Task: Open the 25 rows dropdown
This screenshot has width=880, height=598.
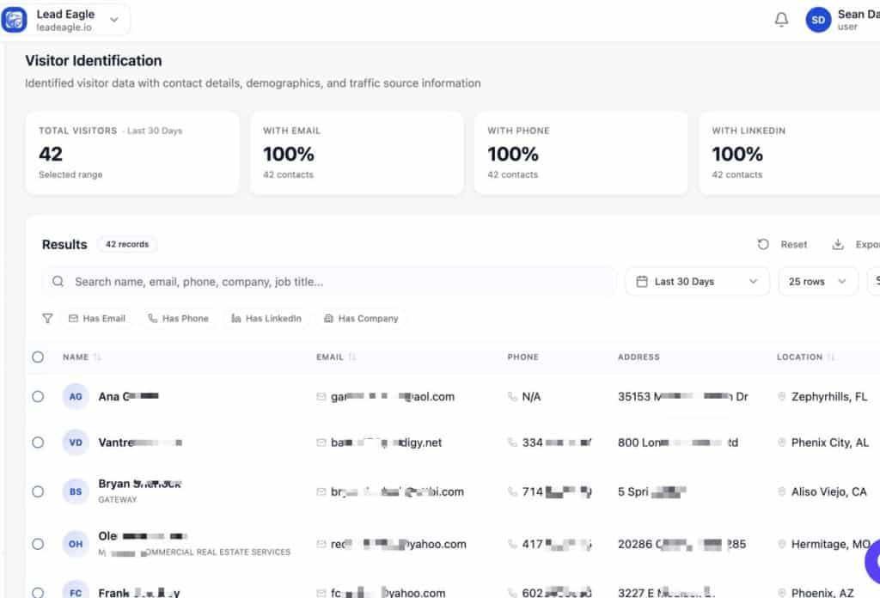Action: click(818, 281)
